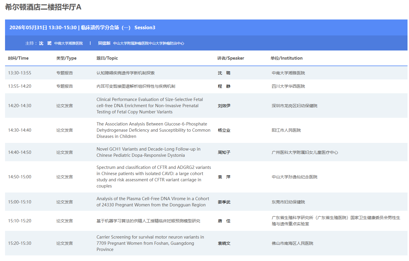Click topic 认知障碍疾病遗传学新机制探索
Screen dimensions: 409x261
pyautogui.click(x=125, y=73)
